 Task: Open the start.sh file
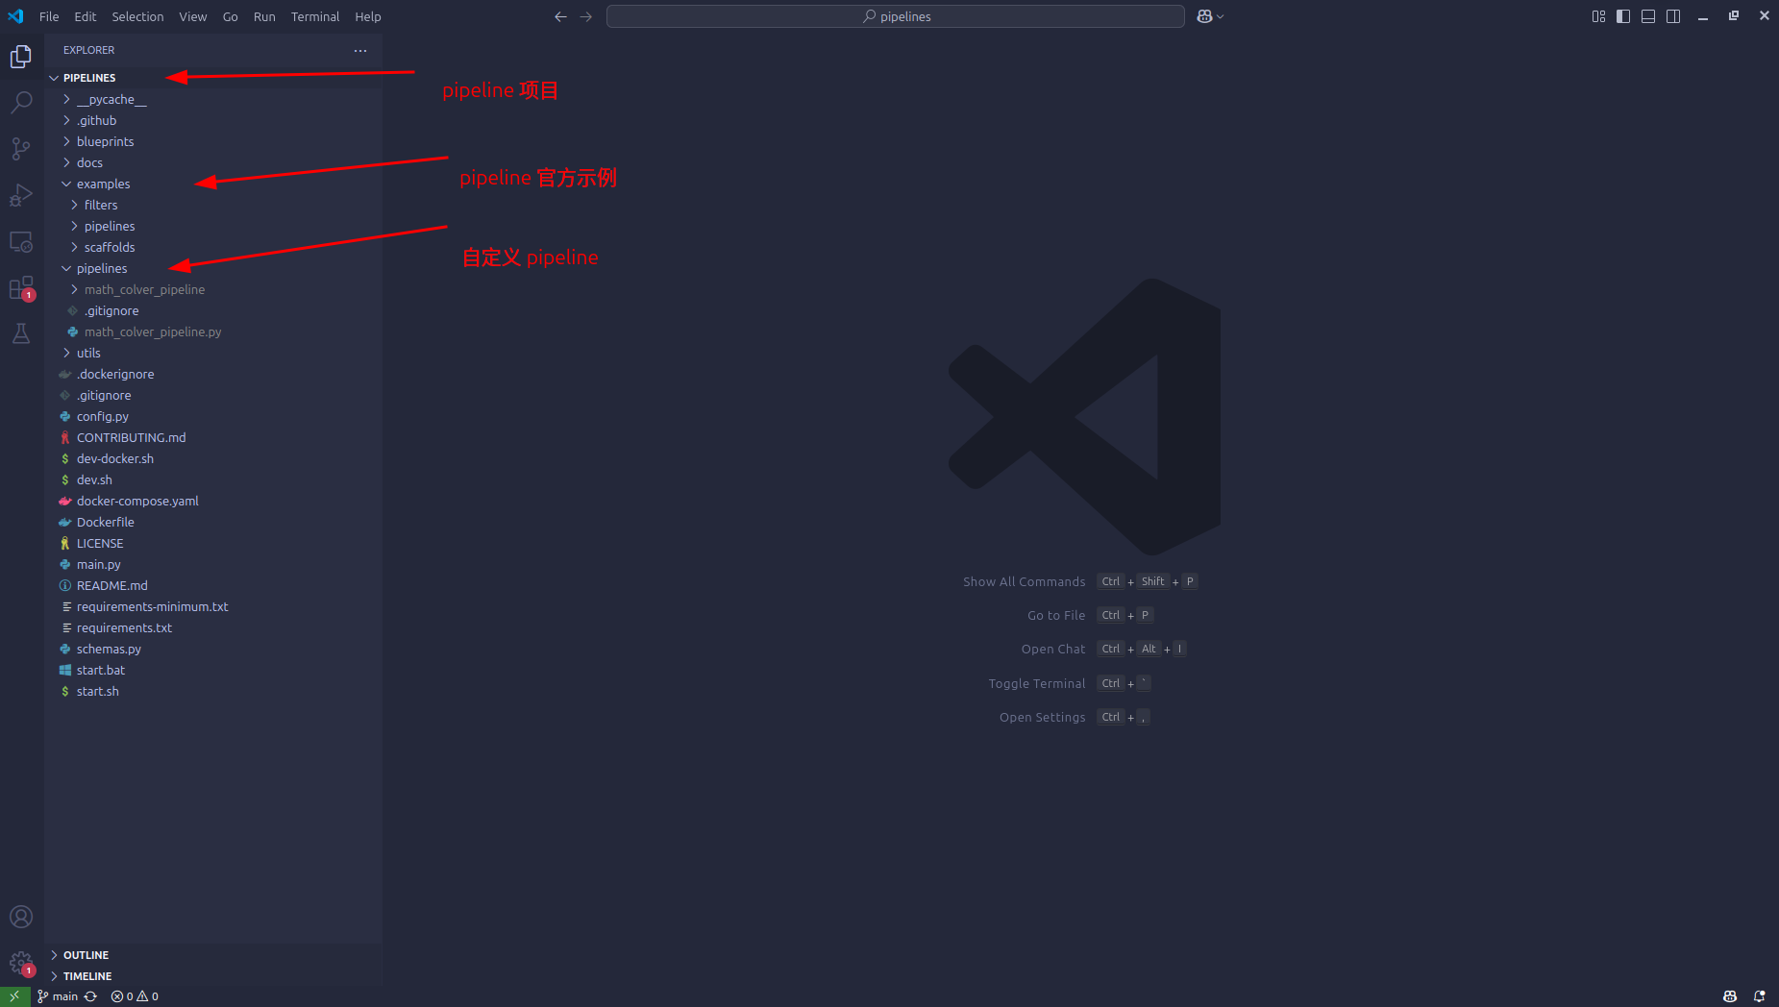click(x=213, y=691)
